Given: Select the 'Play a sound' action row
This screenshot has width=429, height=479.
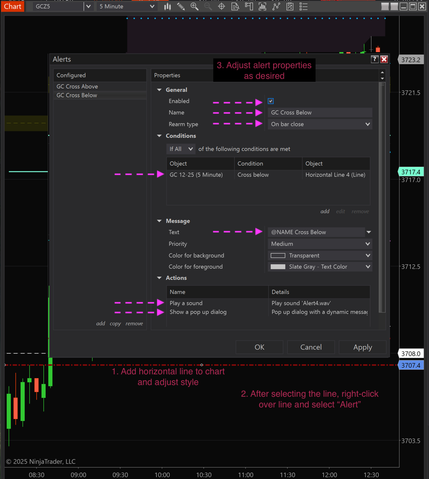Looking at the screenshot, I should coord(186,303).
